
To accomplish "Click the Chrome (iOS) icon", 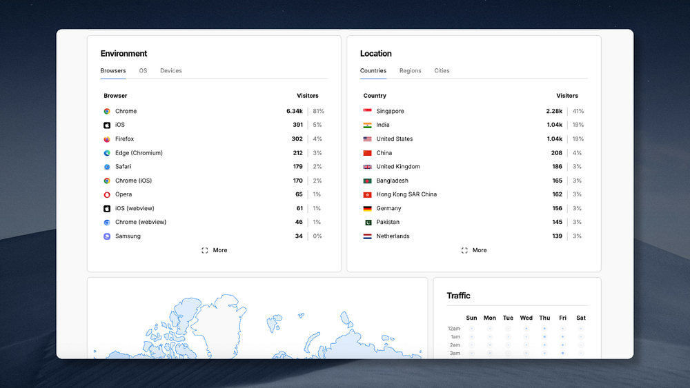I will pyautogui.click(x=107, y=181).
